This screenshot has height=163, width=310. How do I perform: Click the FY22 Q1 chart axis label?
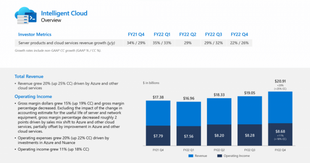pos(189,150)
